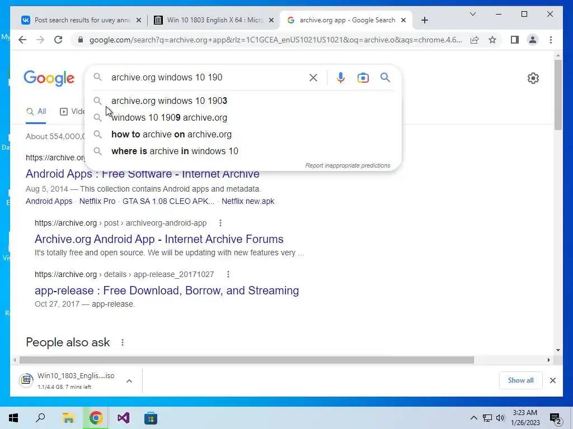
Task: Click the Chrome back arrow
Action: (x=22, y=40)
